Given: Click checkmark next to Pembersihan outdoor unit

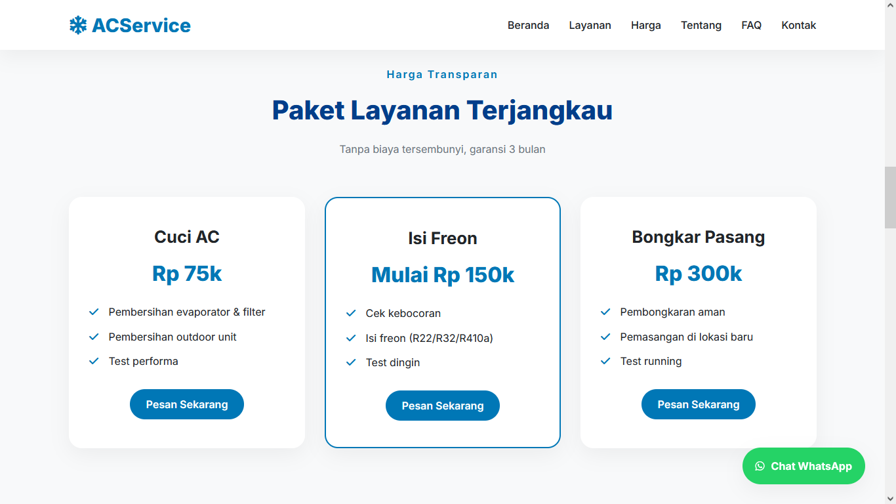Looking at the screenshot, I should [x=94, y=337].
